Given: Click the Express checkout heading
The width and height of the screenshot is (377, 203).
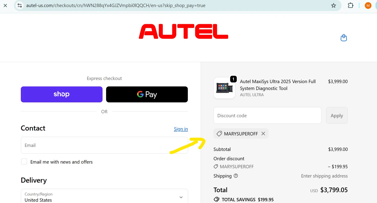Looking at the screenshot, I should (104, 78).
